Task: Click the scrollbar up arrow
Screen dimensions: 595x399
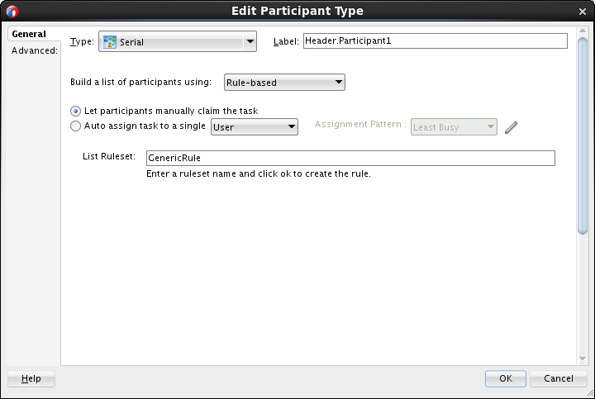Action: 583,31
